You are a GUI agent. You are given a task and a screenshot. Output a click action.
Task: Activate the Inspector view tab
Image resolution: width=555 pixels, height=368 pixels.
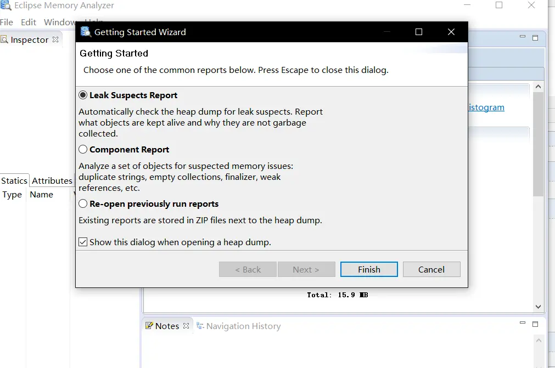click(30, 40)
